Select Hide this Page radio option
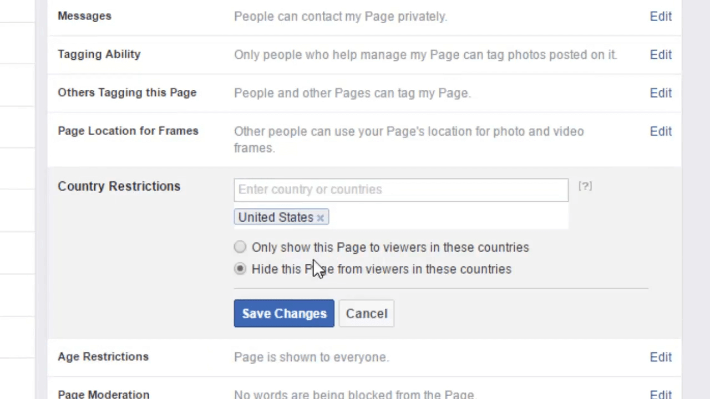Viewport: 710px width, 399px height. point(240,269)
